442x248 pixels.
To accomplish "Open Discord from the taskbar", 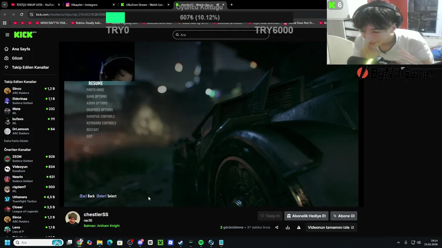I will 140,242.
